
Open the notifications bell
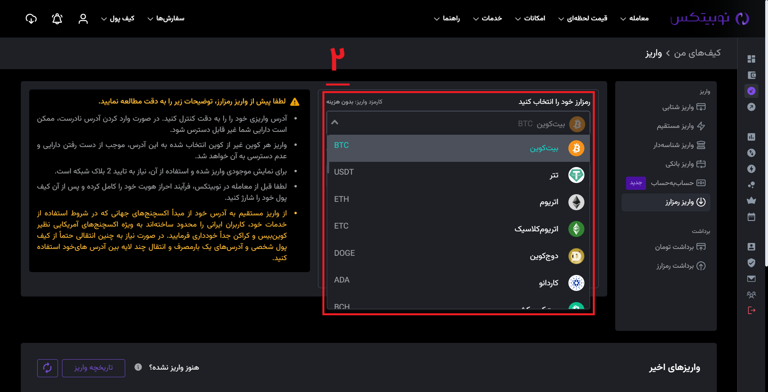[57, 18]
